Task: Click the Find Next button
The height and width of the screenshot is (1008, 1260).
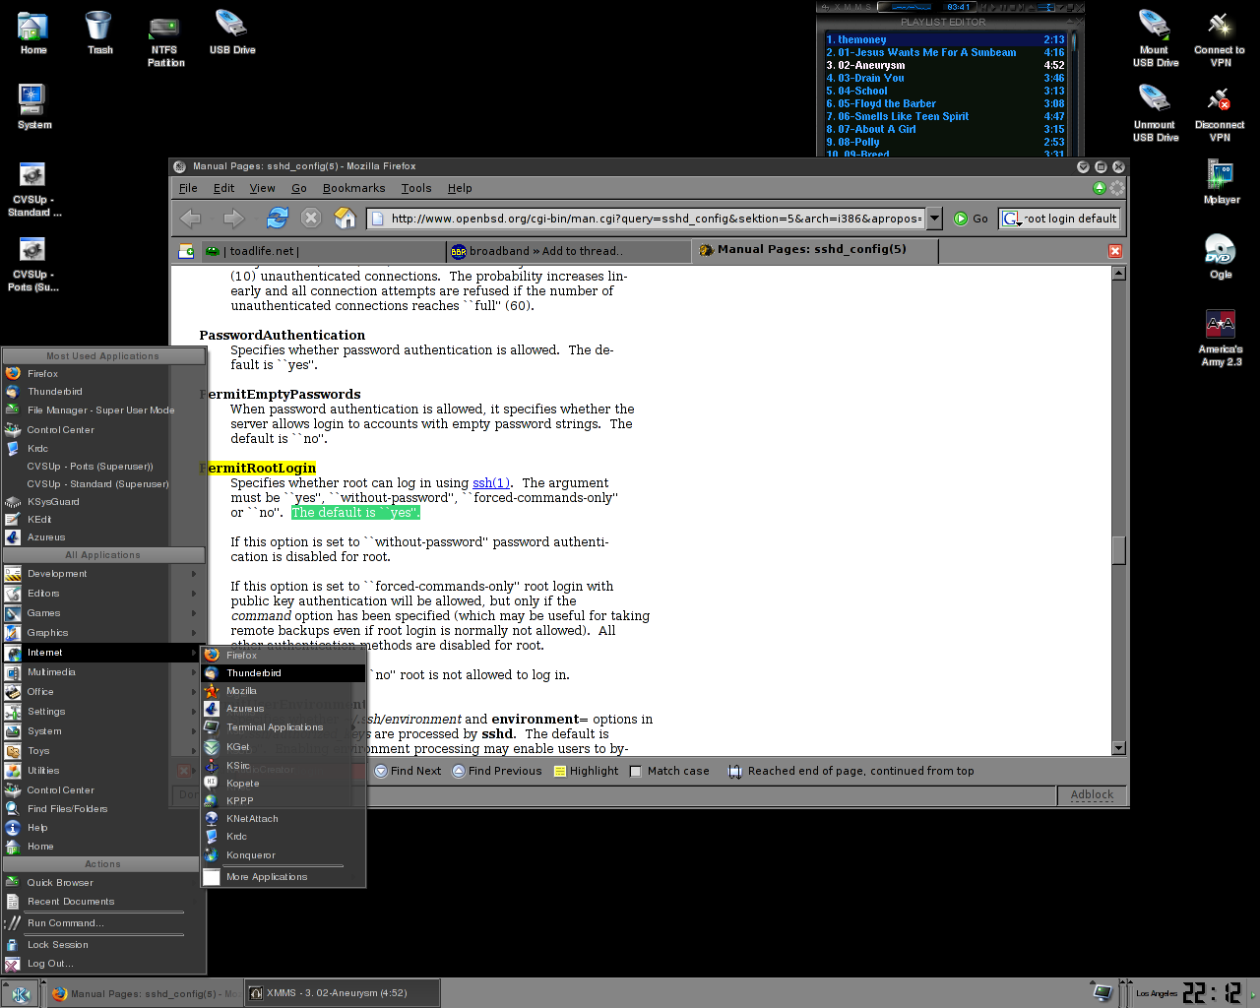Action: click(408, 772)
